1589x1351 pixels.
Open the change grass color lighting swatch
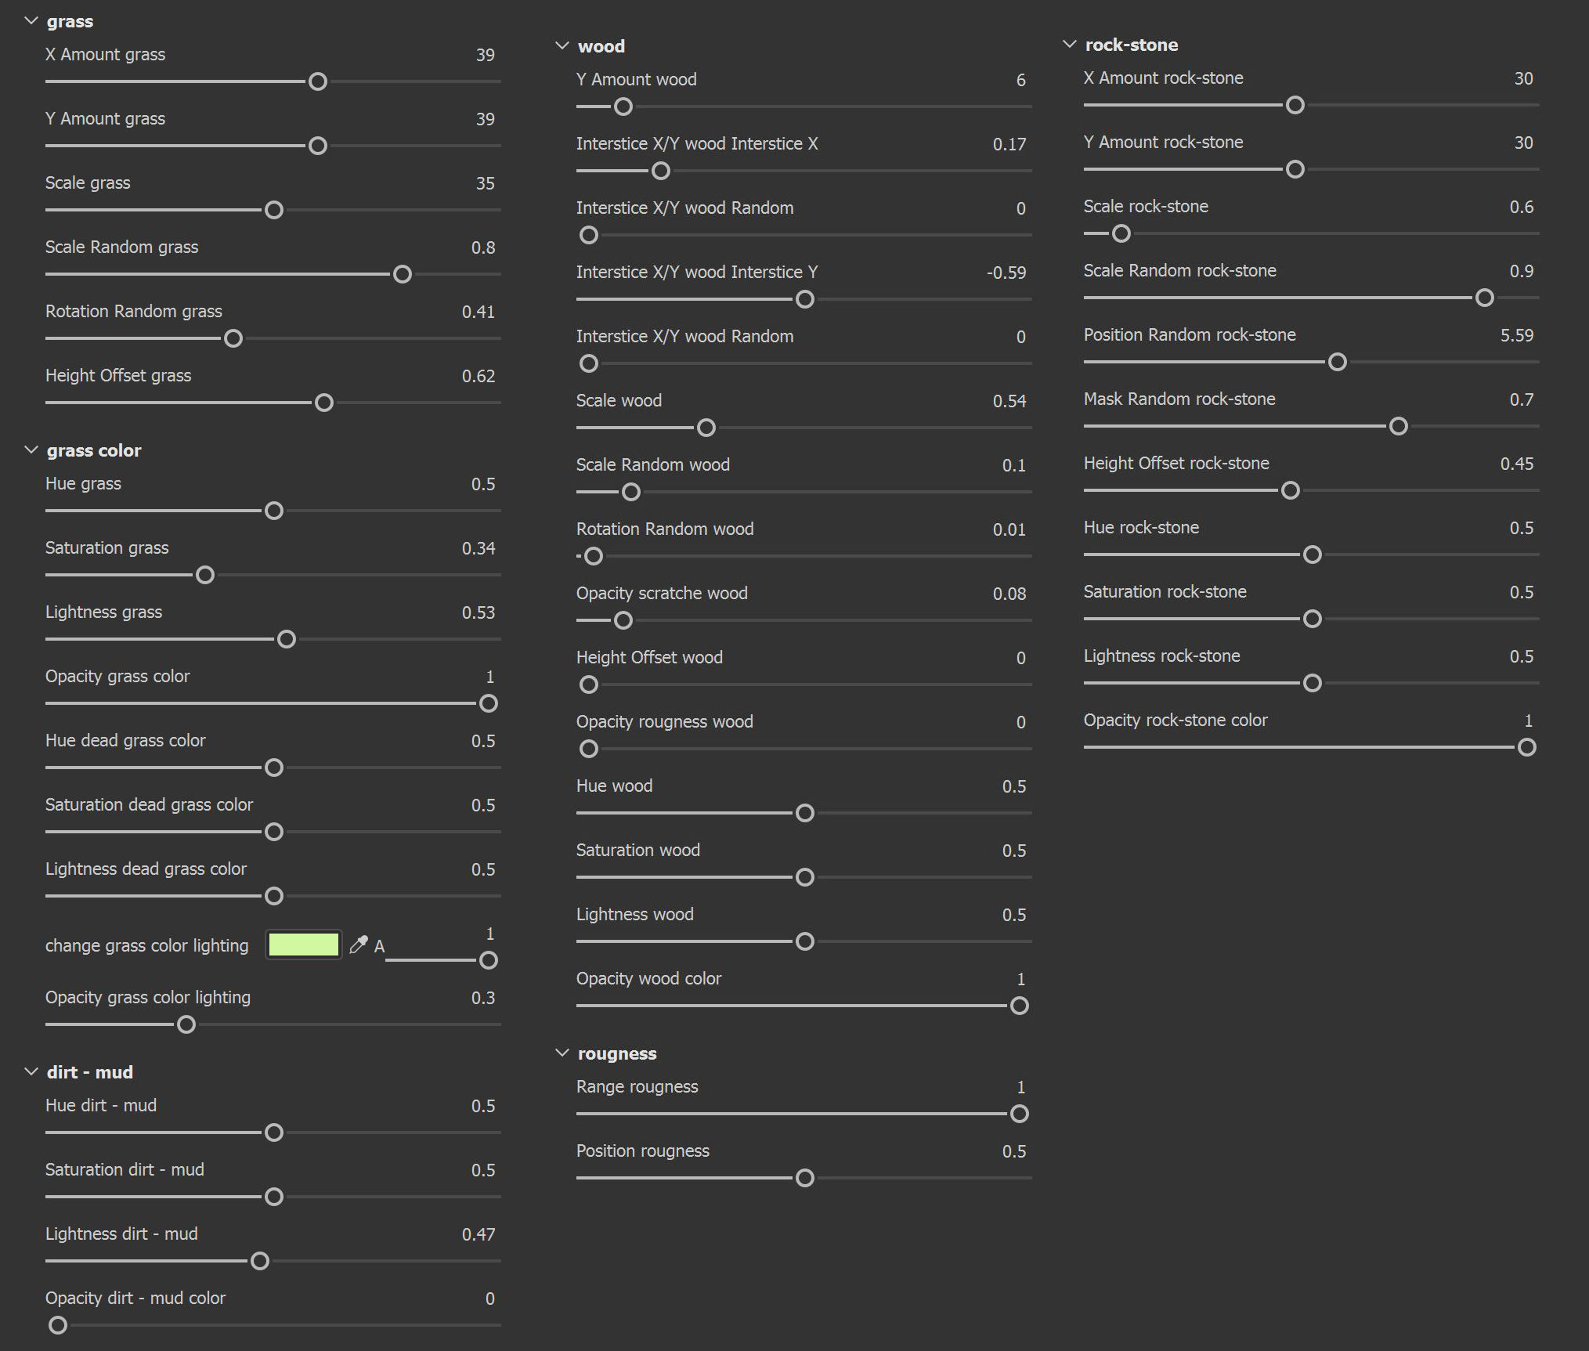click(x=303, y=945)
